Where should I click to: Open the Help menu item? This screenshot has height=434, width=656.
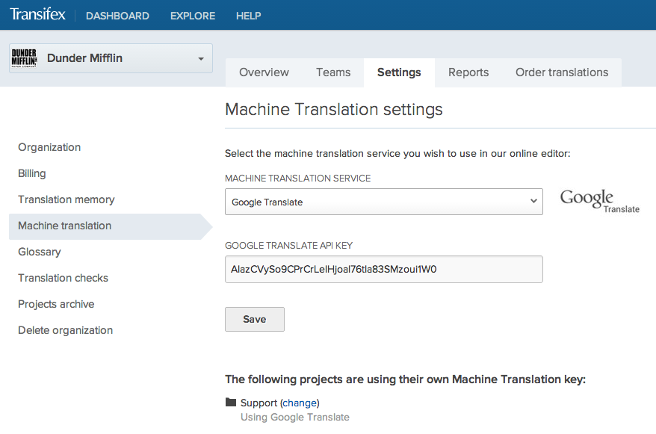tap(249, 16)
